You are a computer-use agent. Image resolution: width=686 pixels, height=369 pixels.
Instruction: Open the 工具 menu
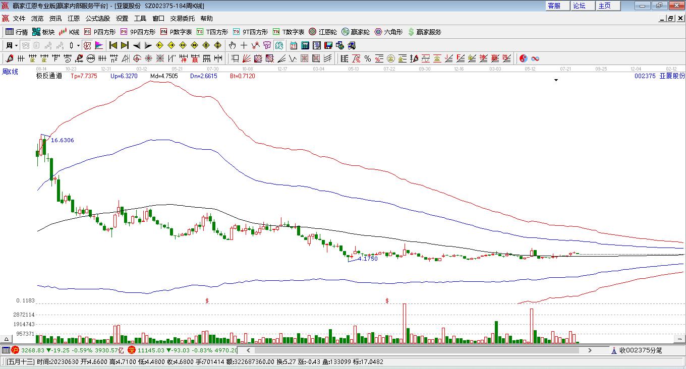click(x=140, y=19)
